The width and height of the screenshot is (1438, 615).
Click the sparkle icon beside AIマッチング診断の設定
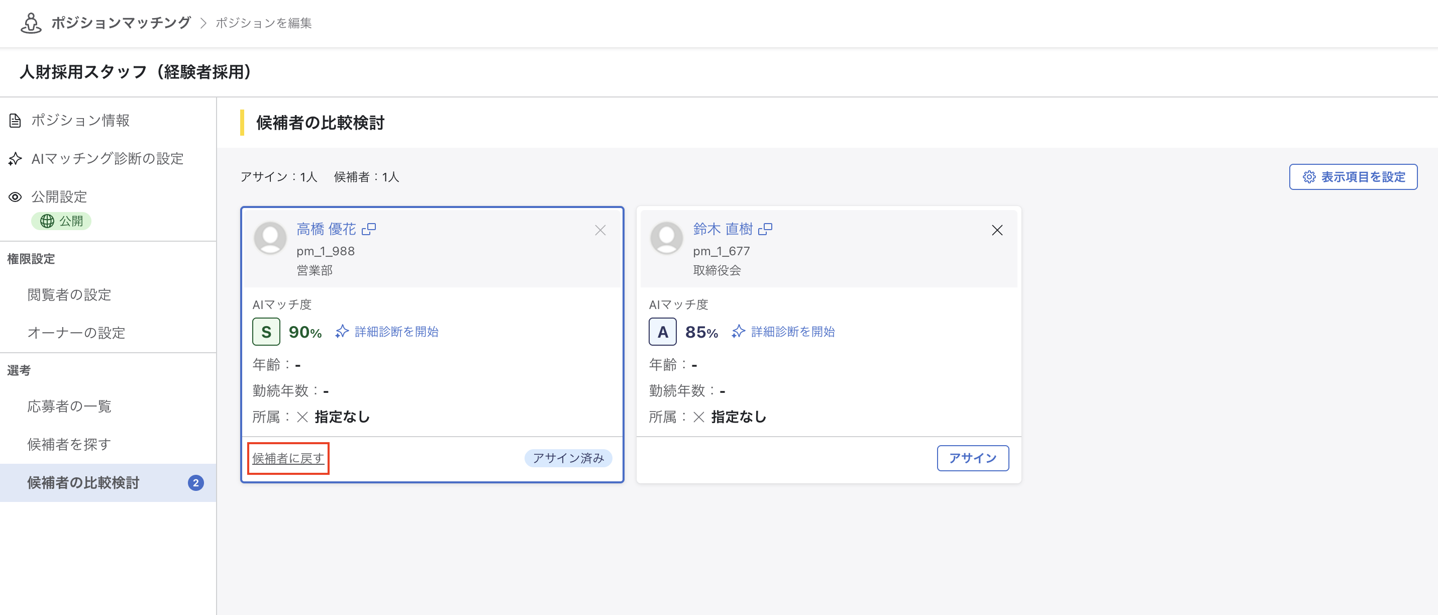(15, 159)
